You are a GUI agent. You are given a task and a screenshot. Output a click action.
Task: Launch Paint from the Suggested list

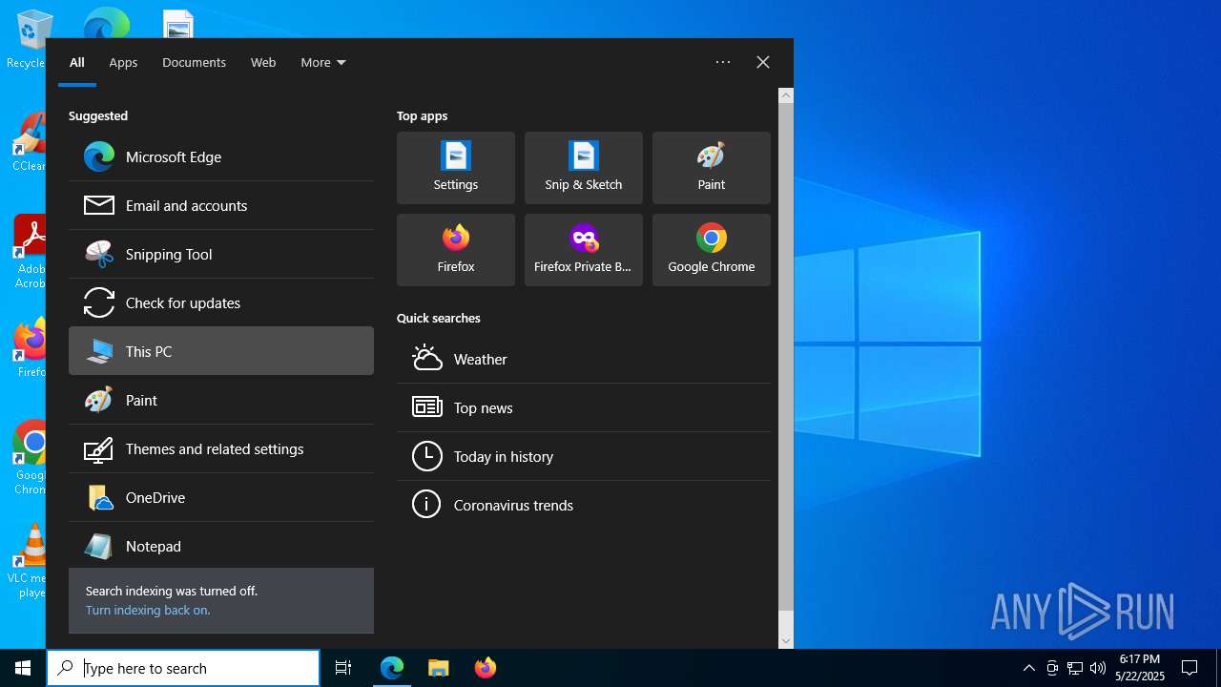click(221, 400)
